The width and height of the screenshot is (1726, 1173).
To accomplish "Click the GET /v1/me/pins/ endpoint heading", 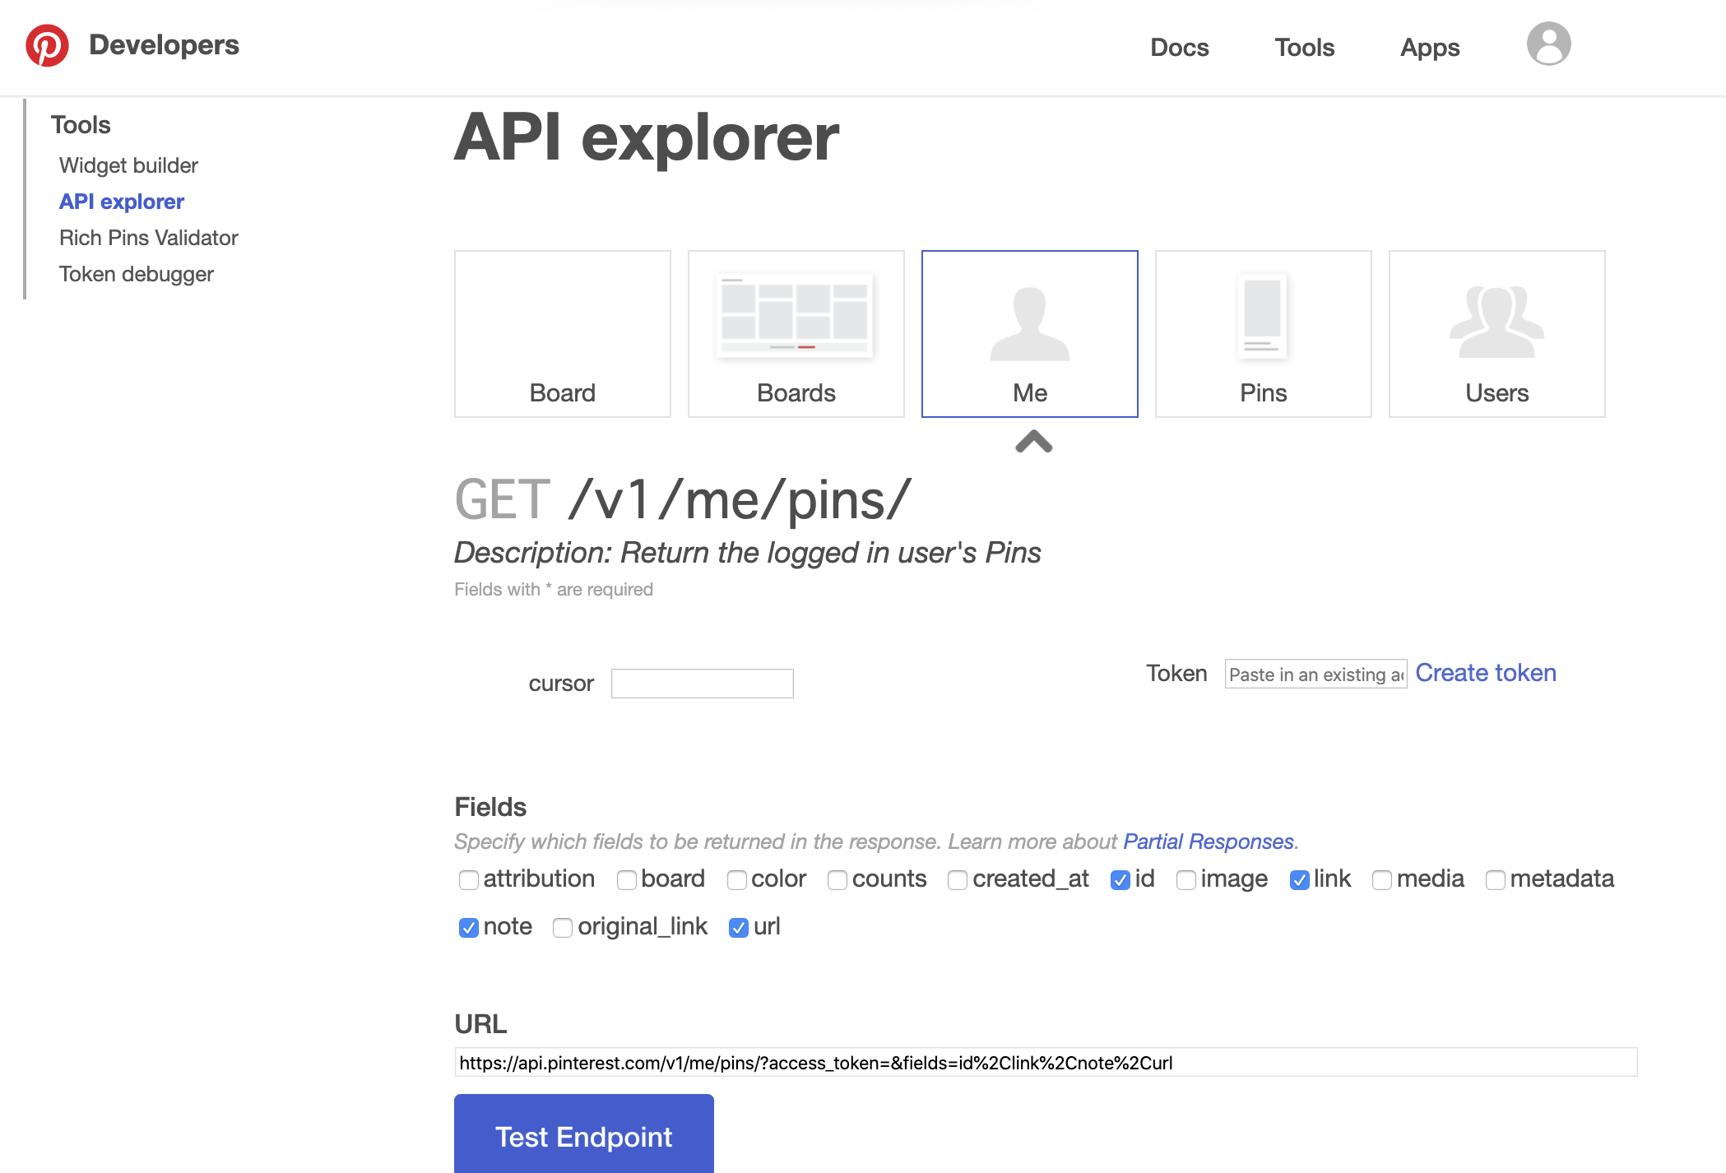I will coord(683,500).
